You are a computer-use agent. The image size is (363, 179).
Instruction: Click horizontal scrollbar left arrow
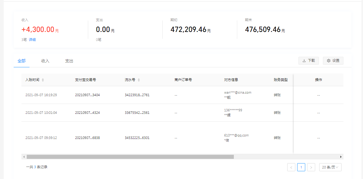(x=24, y=157)
